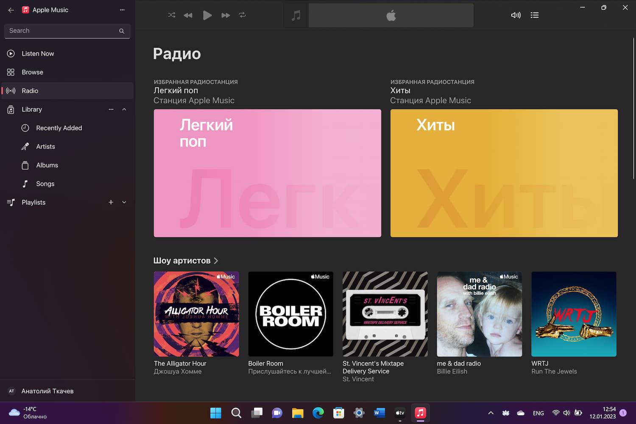Open the Songs library view
This screenshot has height=424, width=636.
(x=67, y=184)
